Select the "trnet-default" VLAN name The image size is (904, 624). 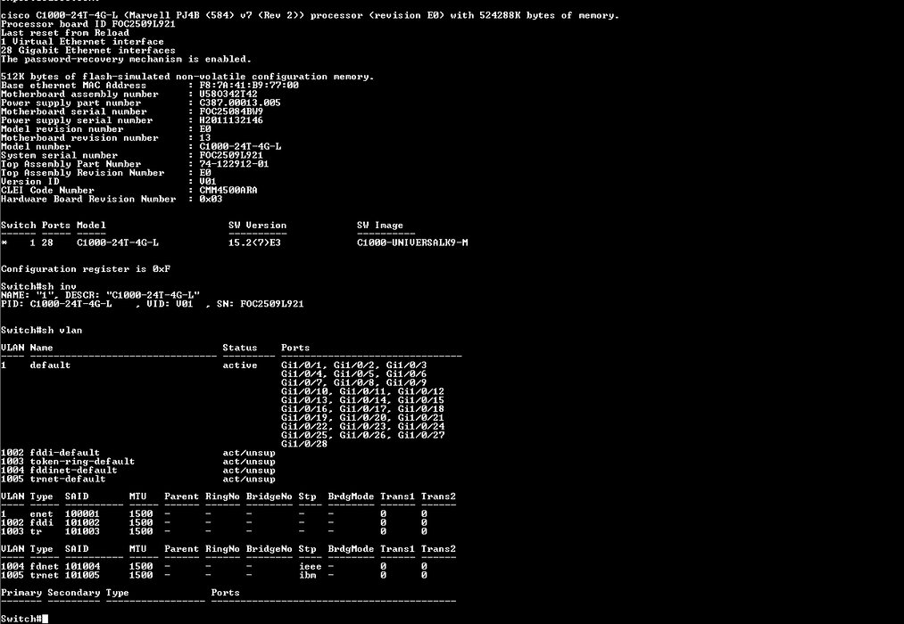click(x=68, y=479)
